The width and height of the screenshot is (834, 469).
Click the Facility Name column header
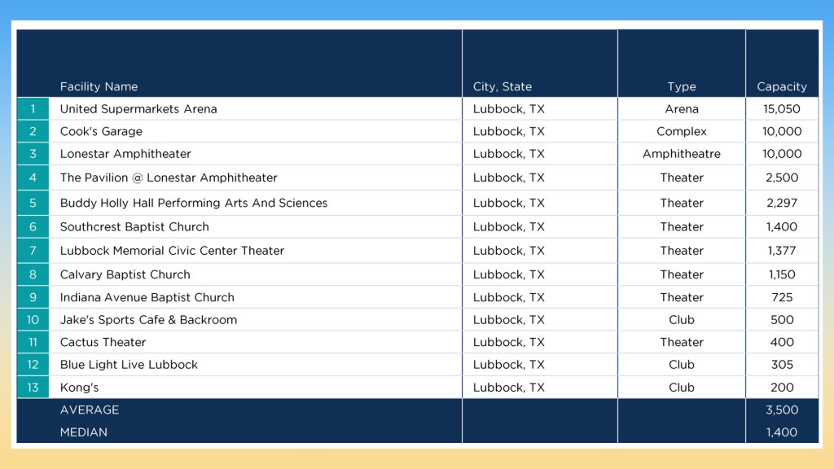pos(99,87)
